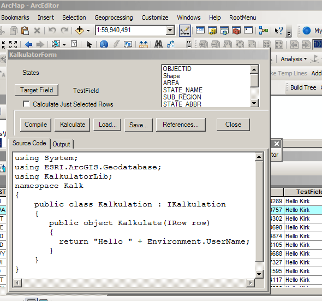
Task: Click the Target Field button
Action: [x=37, y=90]
